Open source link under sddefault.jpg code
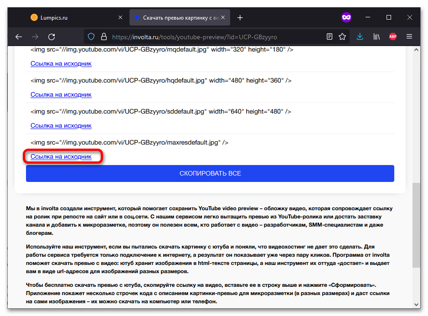Image resolution: width=428 pixels, height=316 pixels. pos(61,126)
